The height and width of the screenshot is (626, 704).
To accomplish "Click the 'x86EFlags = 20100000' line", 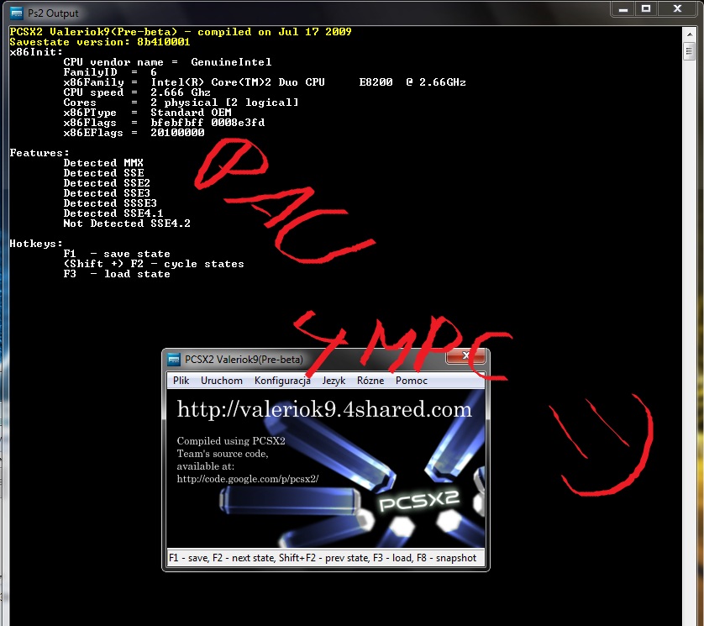I will coord(134,133).
